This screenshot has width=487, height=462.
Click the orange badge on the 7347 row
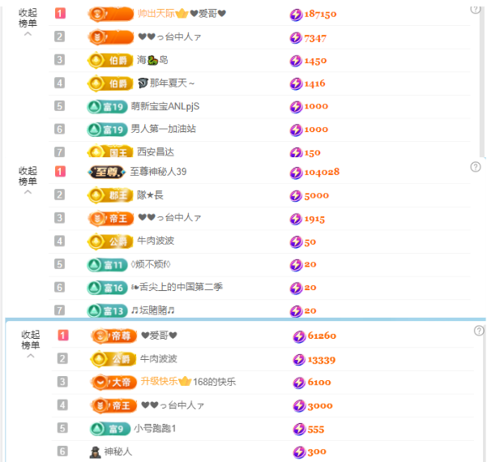[110, 37]
